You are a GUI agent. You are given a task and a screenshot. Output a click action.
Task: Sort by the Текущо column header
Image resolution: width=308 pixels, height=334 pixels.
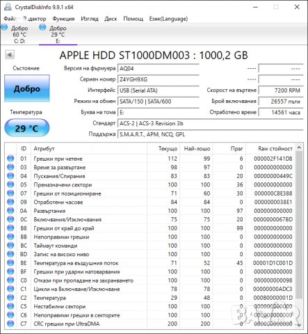163,148
